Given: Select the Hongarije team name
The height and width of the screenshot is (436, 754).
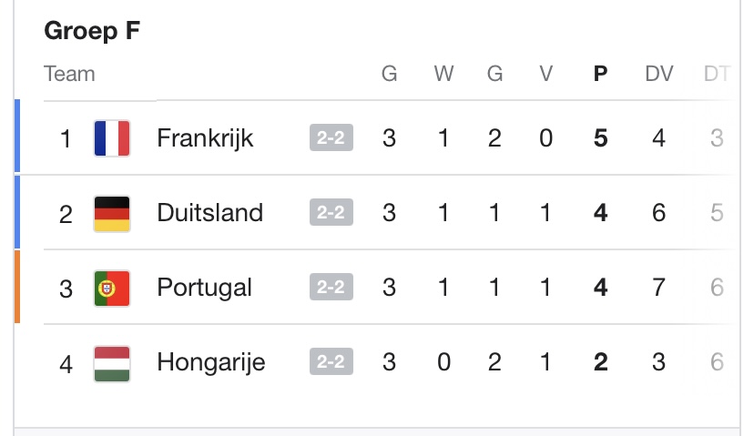Looking at the screenshot, I should coord(210,363).
